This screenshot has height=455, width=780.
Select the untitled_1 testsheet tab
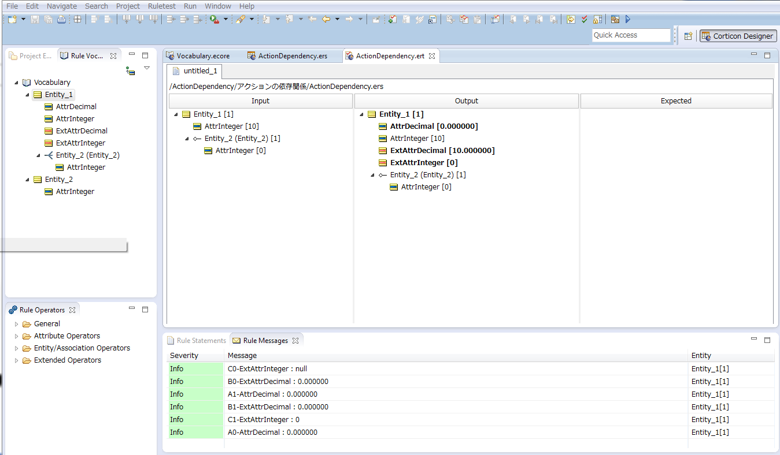pos(194,71)
